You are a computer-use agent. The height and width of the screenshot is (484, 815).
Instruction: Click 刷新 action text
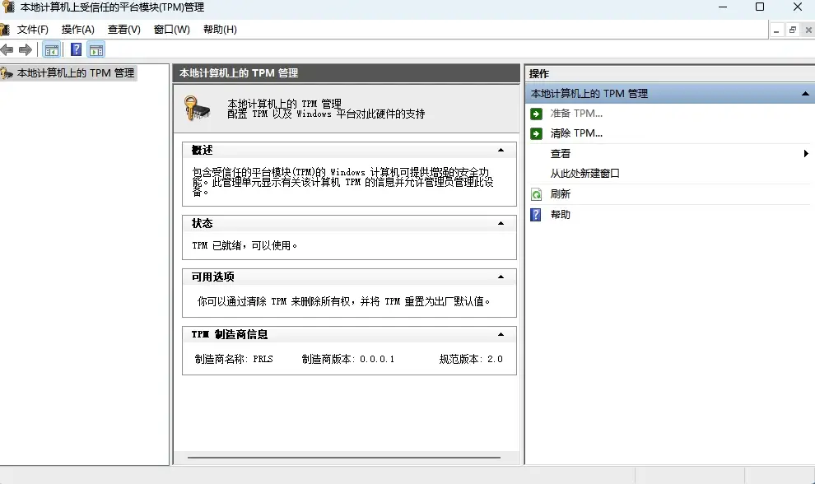[x=561, y=194]
